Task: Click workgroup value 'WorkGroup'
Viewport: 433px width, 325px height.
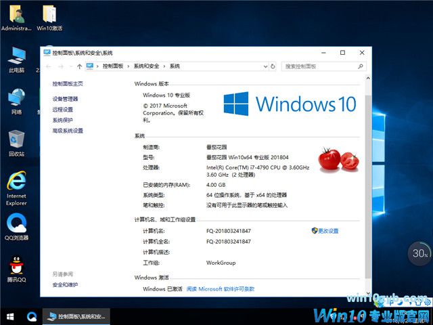Action: [x=221, y=263]
